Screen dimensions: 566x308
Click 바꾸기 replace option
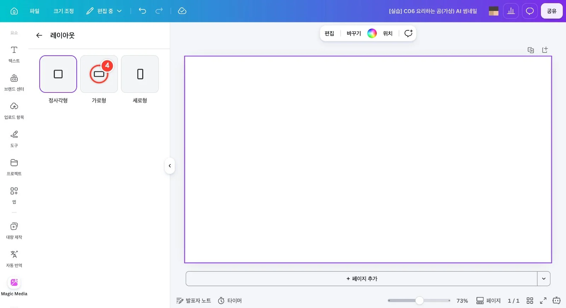pyautogui.click(x=354, y=33)
